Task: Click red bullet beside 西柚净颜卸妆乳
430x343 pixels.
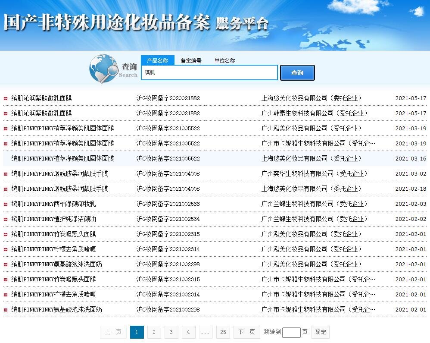Action: click(6, 204)
